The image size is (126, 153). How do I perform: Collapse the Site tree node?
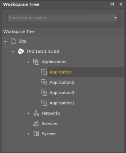tap(5, 41)
